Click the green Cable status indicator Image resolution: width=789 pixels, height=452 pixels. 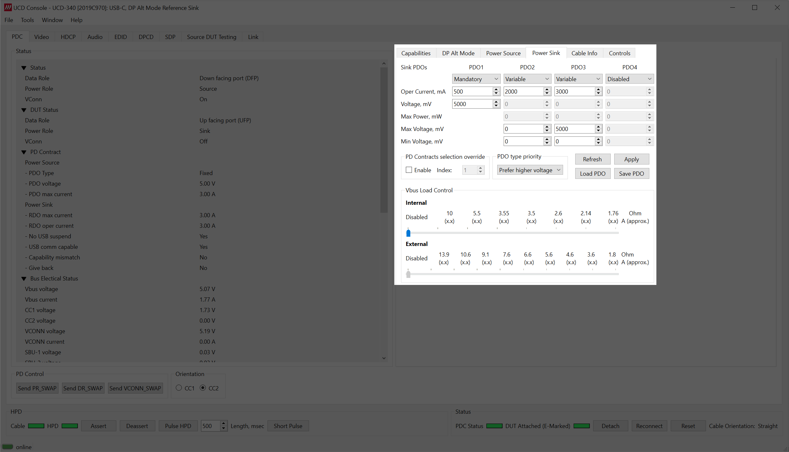36,426
